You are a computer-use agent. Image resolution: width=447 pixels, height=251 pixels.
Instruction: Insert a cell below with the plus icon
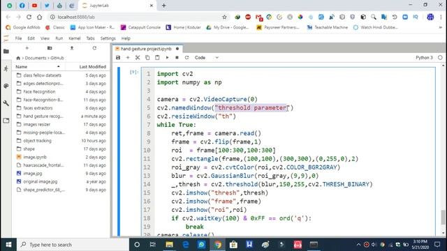(128, 57)
